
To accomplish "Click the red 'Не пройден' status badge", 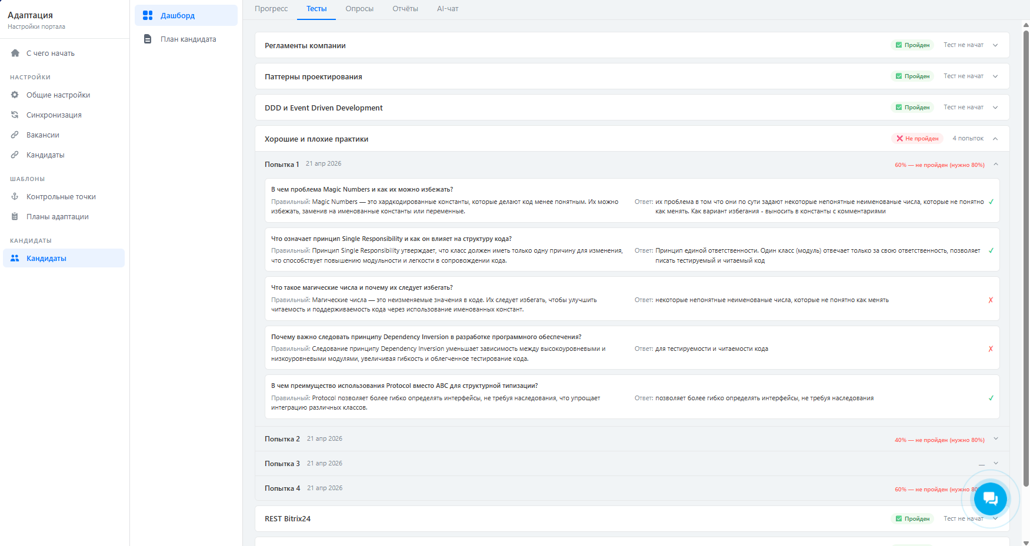I will pyautogui.click(x=917, y=139).
